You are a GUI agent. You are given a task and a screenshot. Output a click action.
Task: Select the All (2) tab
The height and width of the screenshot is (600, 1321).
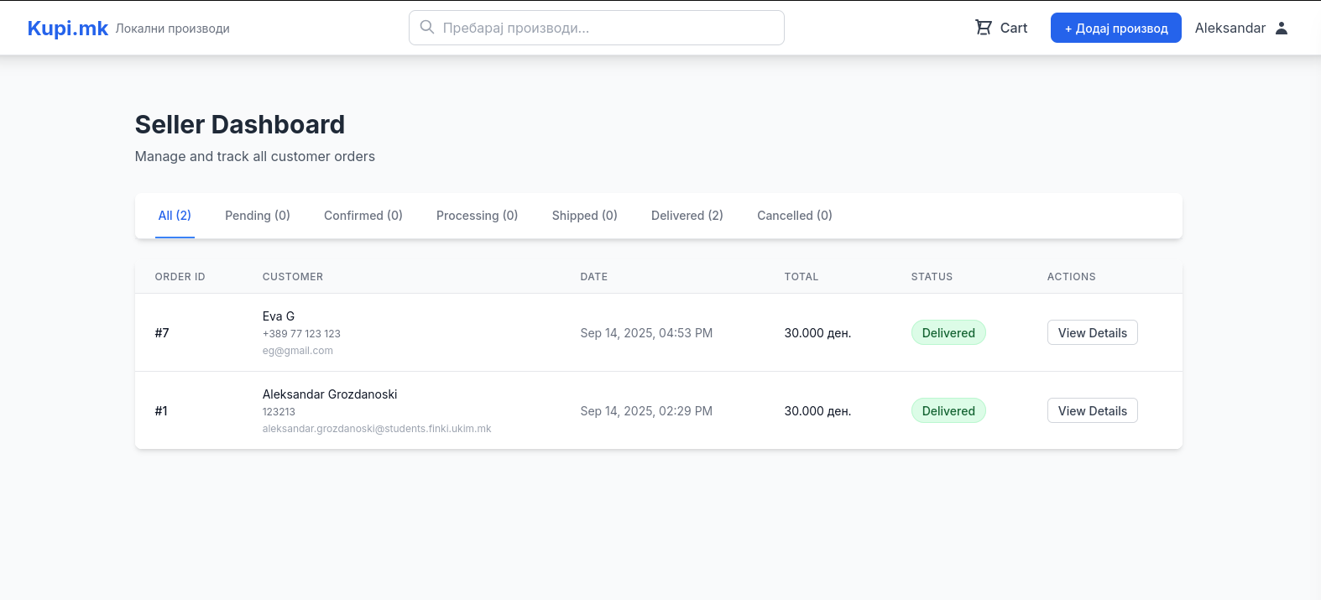click(x=175, y=216)
